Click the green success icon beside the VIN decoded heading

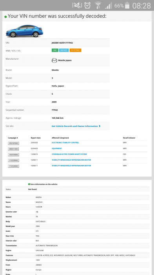pyautogui.click(x=5, y=16)
